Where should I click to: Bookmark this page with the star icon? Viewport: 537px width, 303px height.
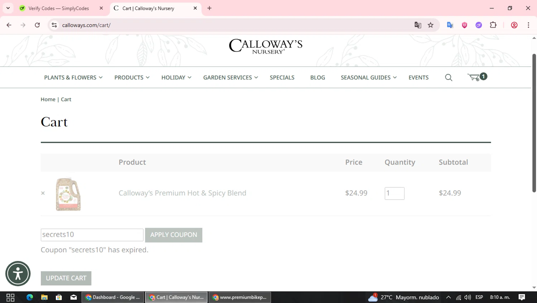tap(431, 25)
